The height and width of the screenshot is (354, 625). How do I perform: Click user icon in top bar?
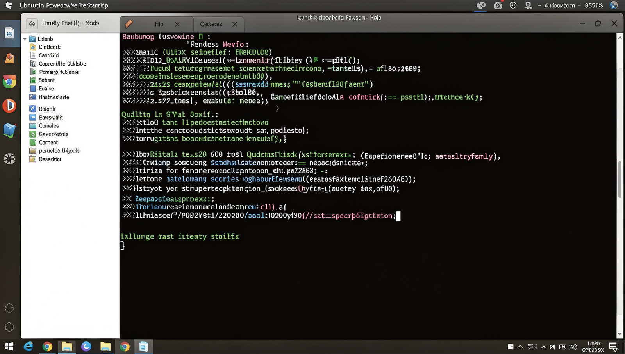pos(528,5)
